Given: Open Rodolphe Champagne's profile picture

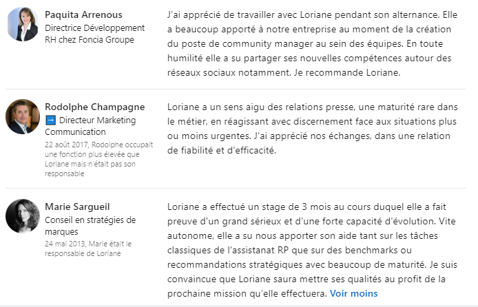Looking at the screenshot, I should (x=23, y=116).
